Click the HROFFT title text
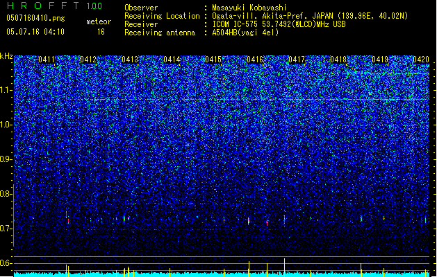Image resolution: width=437 pixels, height=277 pixels. (x=43, y=6)
